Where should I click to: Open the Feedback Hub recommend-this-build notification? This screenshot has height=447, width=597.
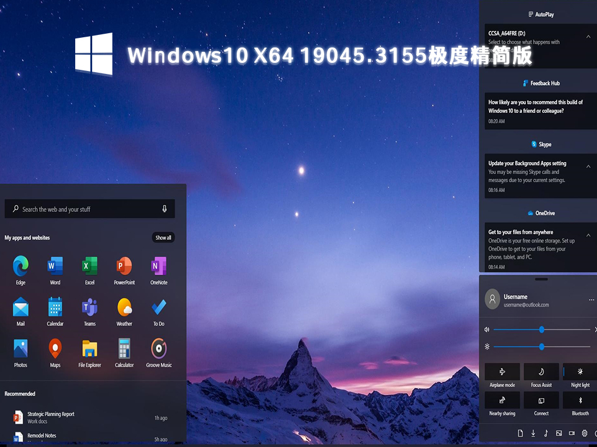[540, 111]
